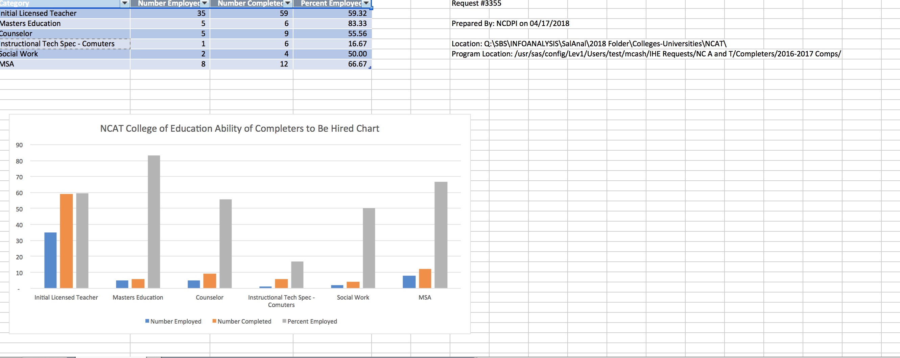Image resolution: width=900 pixels, height=358 pixels.
Task: Open the Category column filter dropdown
Action: tap(124, 3)
